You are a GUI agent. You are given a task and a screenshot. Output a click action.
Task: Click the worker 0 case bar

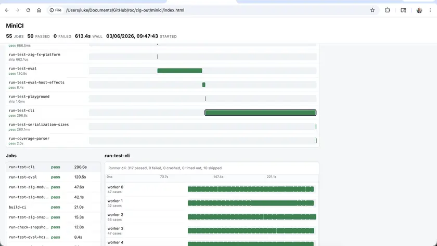pos(251,189)
